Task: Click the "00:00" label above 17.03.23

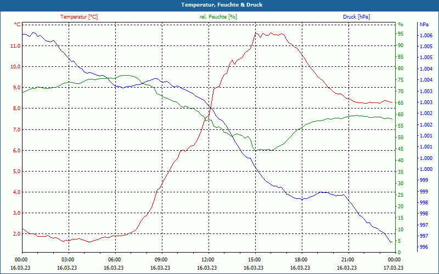Action: point(393,259)
